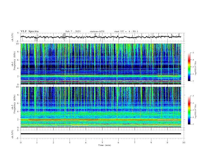Click the "-3" label on ch.2 colorbar
This screenshot has width=207, height=160.
193,96
